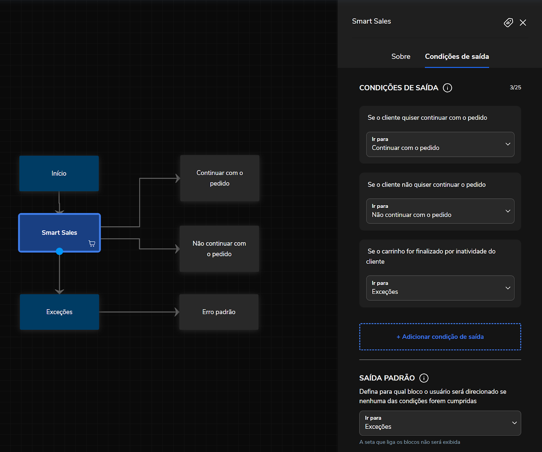Click the 'Não continuar com o pedido' canvas block
The height and width of the screenshot is (452, 542).
(x=219, y=249)
